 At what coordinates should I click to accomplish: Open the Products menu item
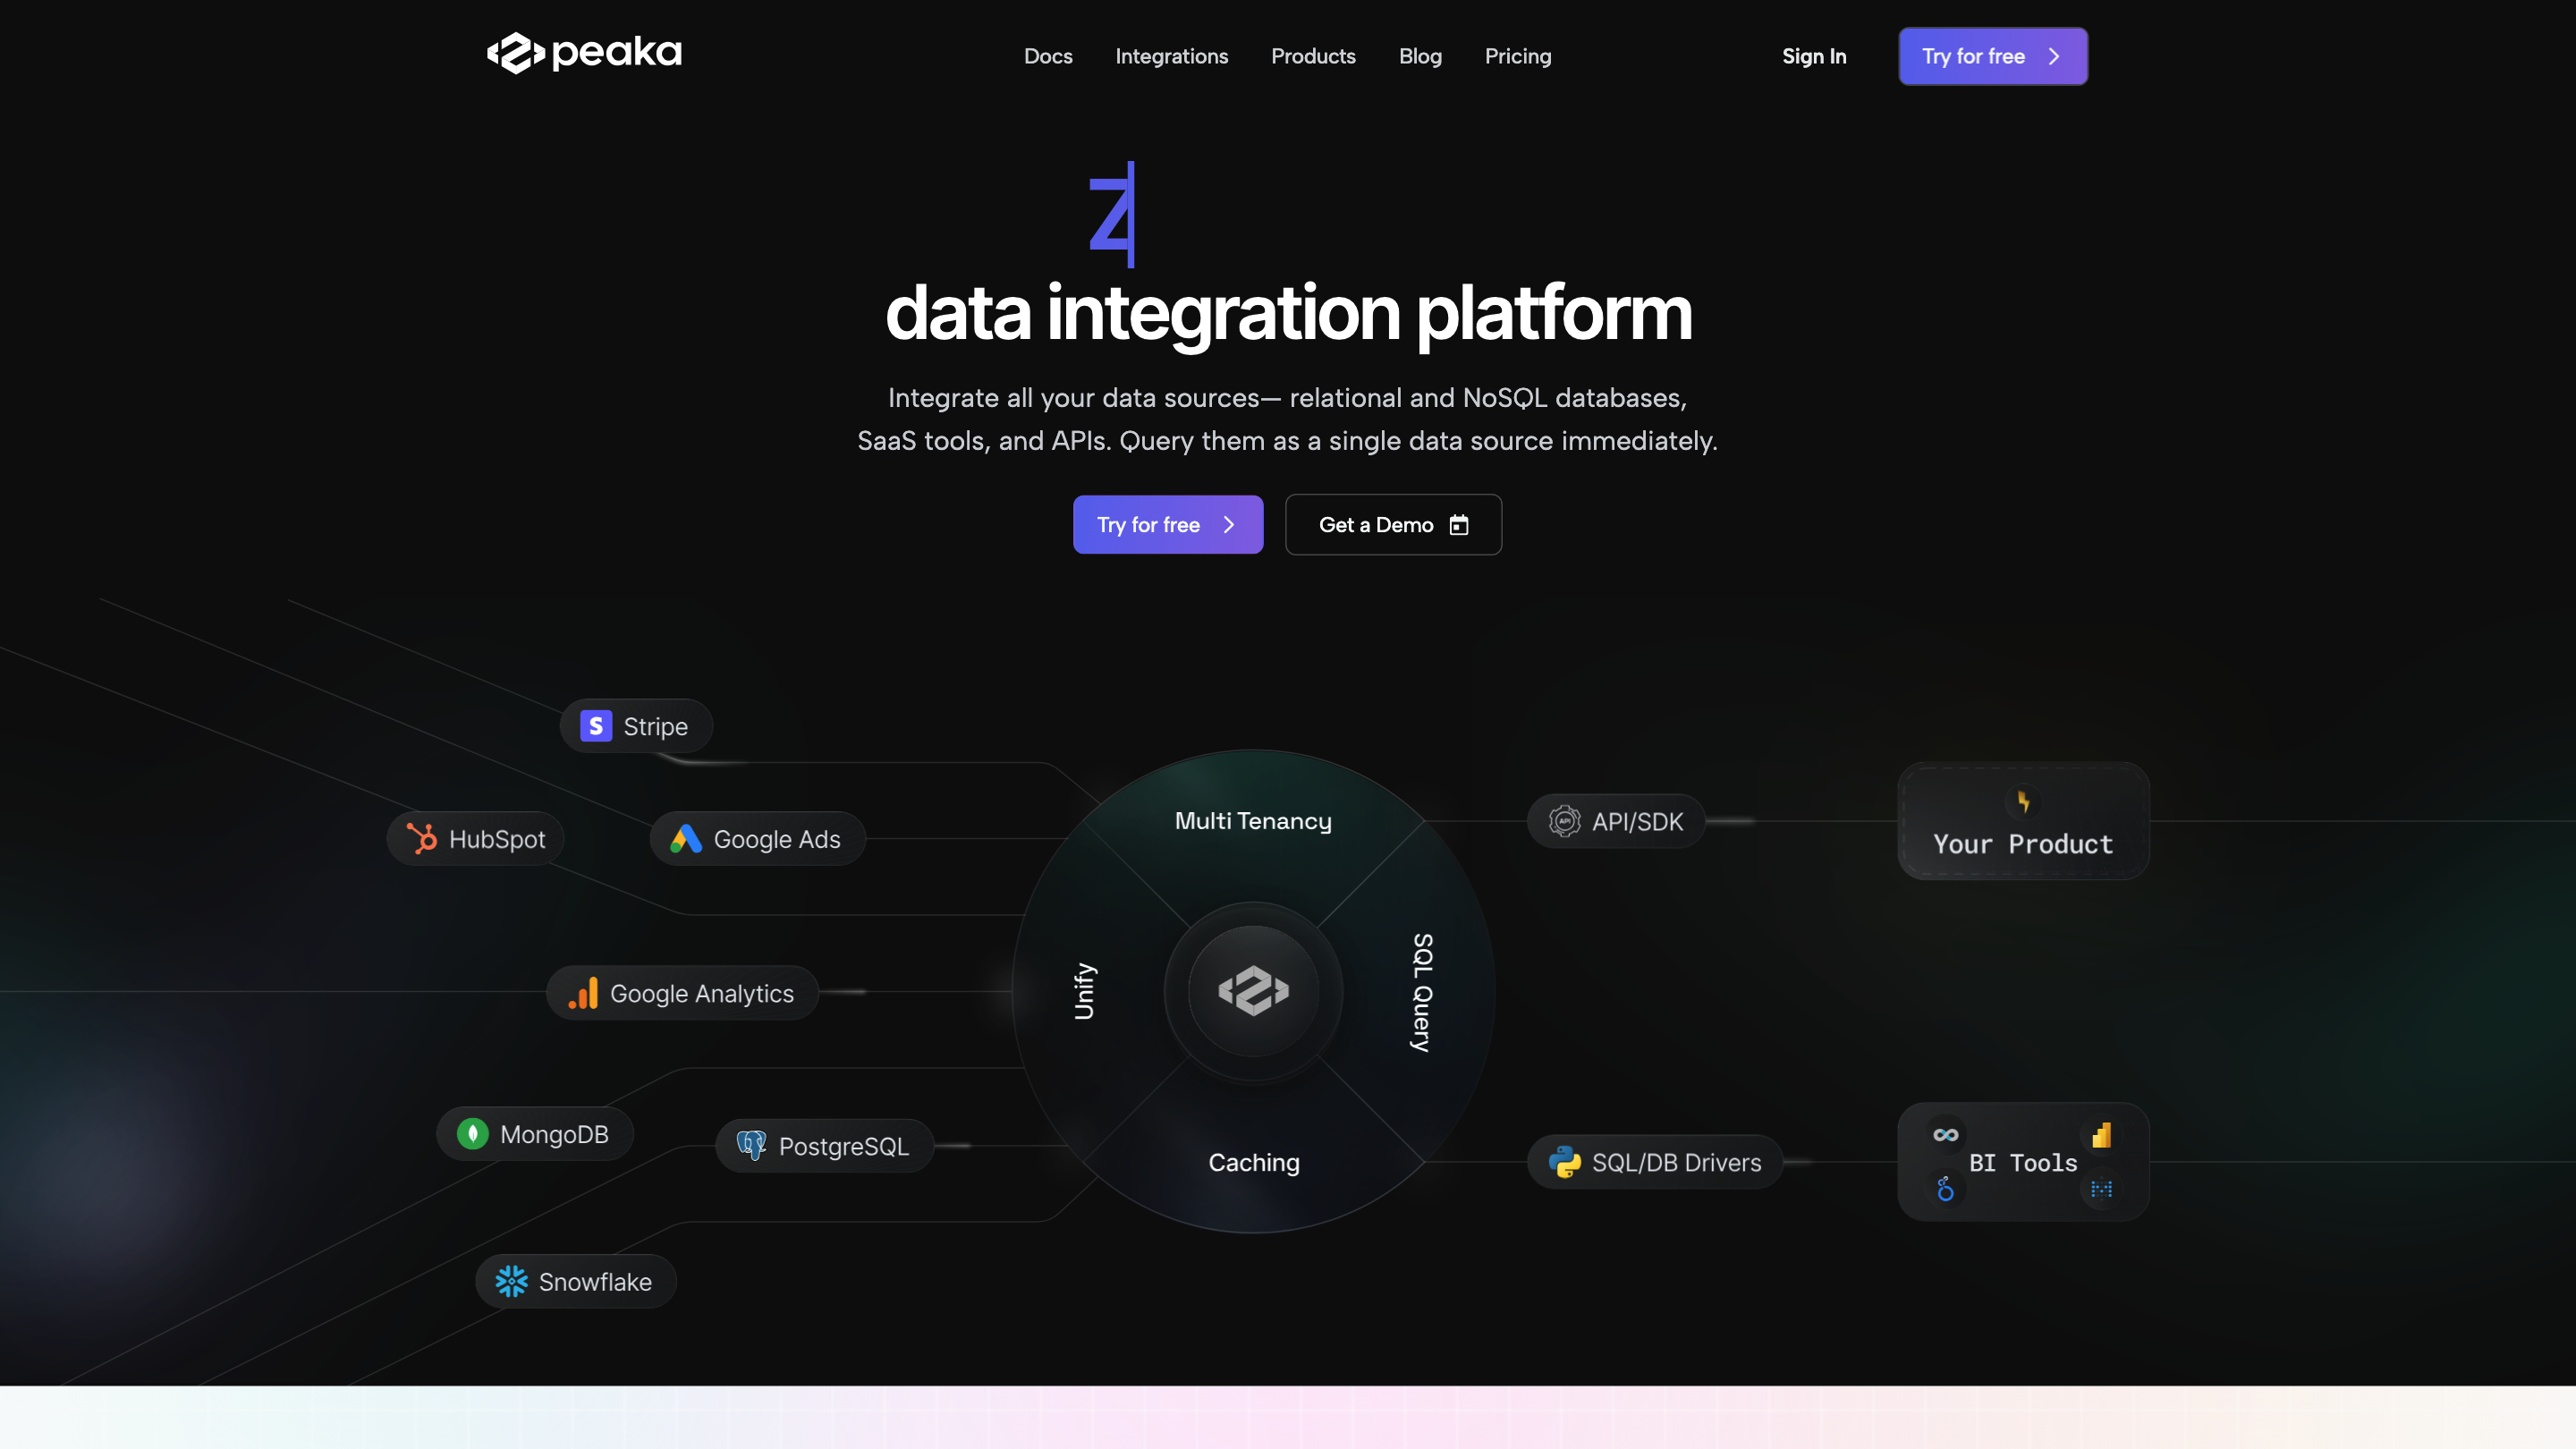coord(1313,56)
